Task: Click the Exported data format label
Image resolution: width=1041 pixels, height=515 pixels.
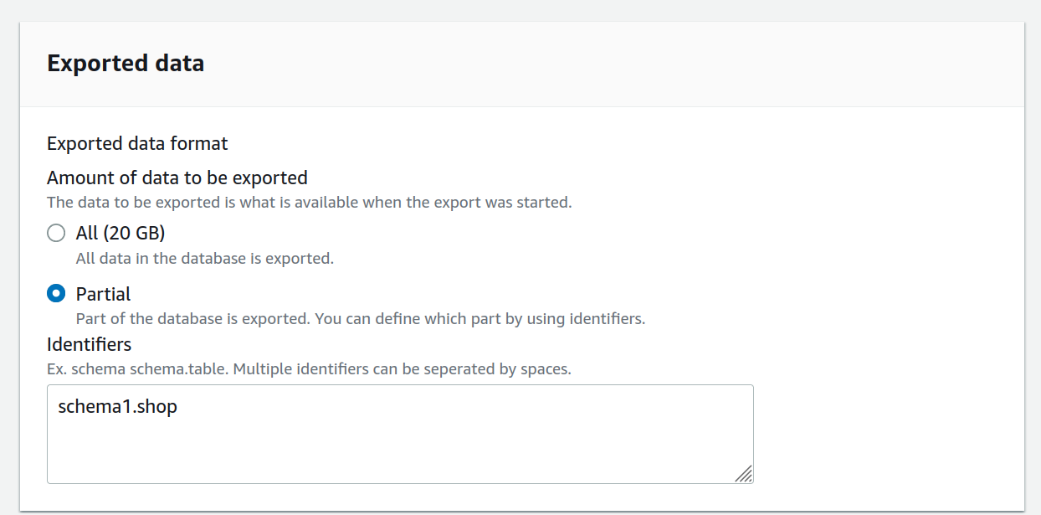Action: point(136,143)
